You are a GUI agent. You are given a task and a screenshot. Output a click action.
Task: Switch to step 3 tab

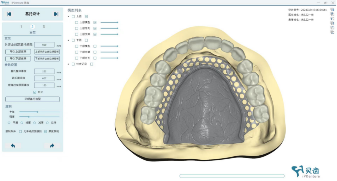[x=44, y=27]
